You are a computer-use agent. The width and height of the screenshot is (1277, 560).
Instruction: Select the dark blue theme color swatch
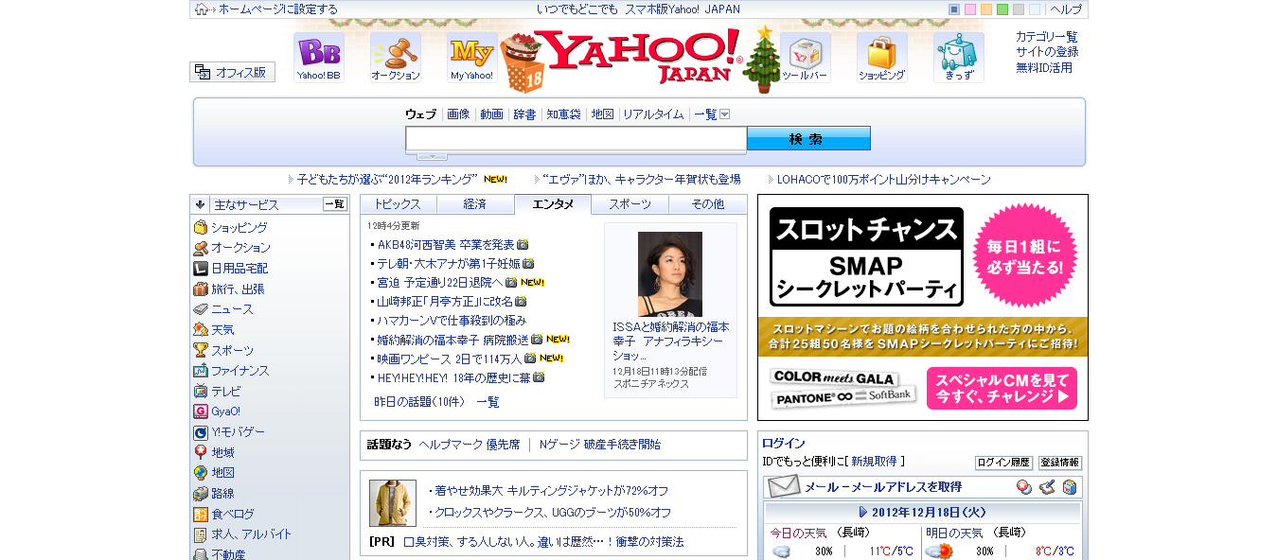pyautogui.click(x=954, y=9)
